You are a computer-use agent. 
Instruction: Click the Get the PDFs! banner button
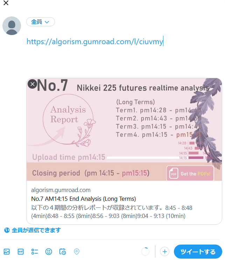(190, 173)
